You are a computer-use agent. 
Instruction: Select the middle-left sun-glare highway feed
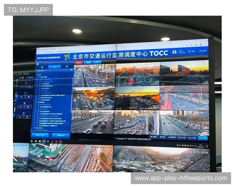coord(94,98)
